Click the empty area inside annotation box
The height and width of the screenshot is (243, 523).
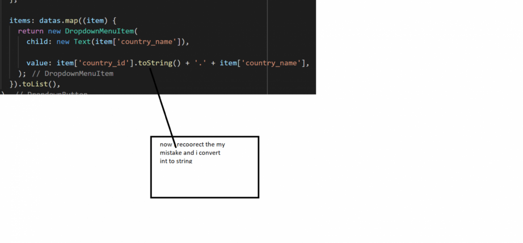pos(204,182)
